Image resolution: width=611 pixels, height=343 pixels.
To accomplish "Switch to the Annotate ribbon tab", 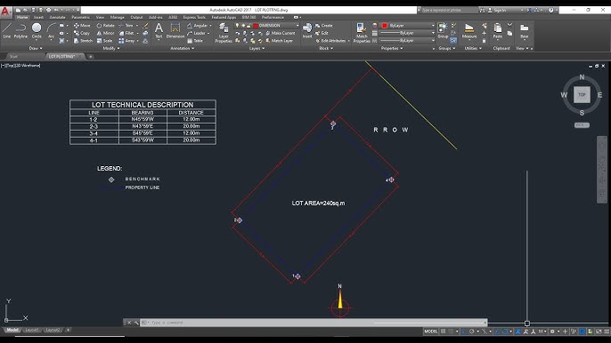I will click(x=57, y=17).
